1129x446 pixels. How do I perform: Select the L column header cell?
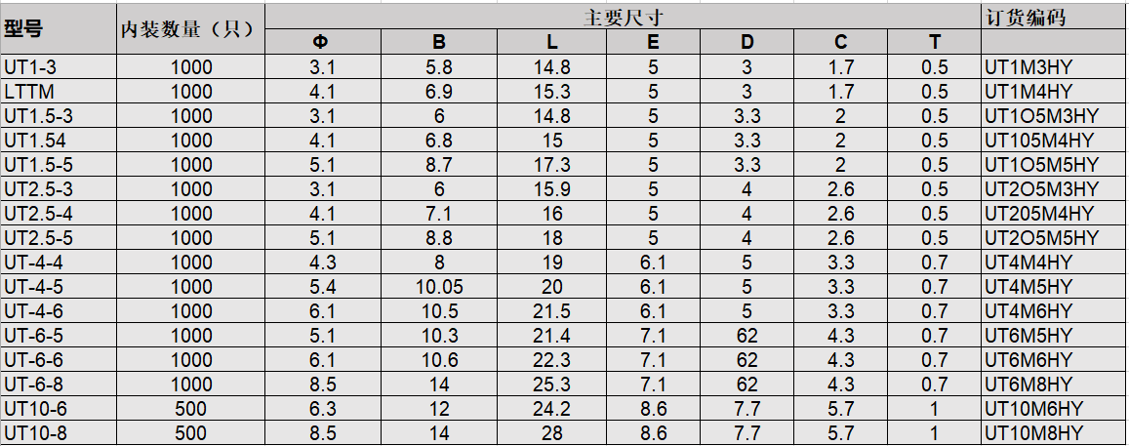tap(552, 42)
